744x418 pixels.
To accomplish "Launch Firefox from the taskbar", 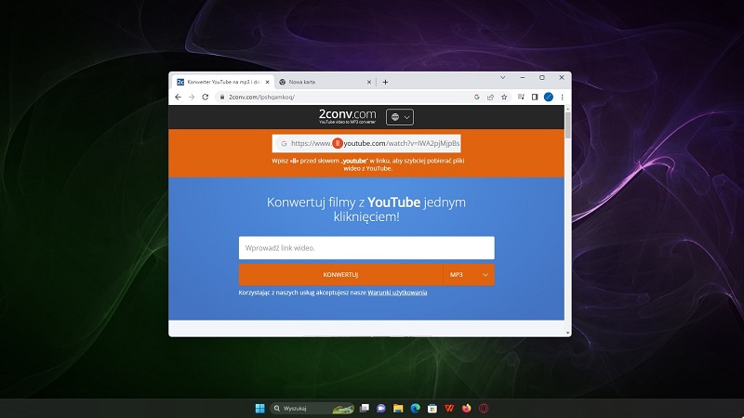I will pos(467,408).
